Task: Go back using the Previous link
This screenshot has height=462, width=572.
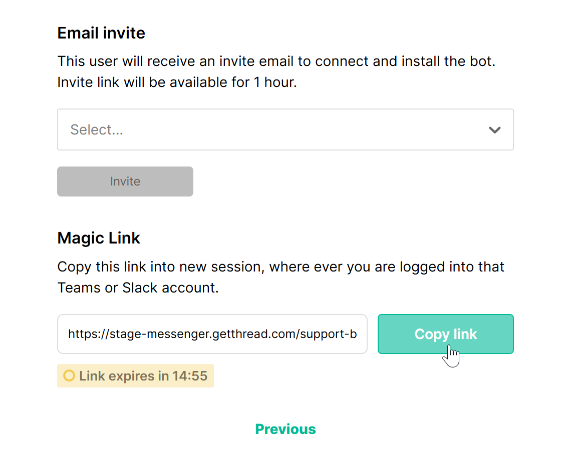Action: (285, 429)
